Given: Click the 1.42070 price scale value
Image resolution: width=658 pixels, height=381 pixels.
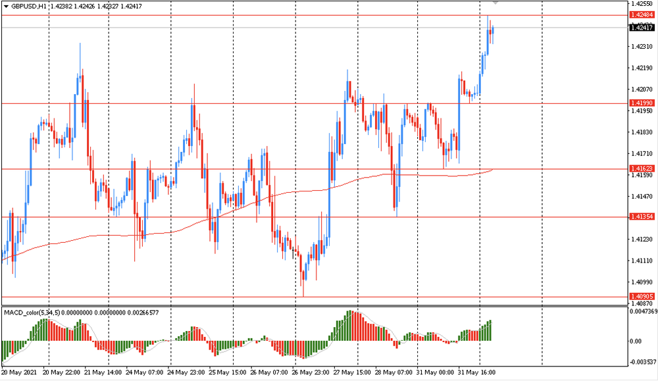Looking at the screenshot, I should [x=642, y=89].
